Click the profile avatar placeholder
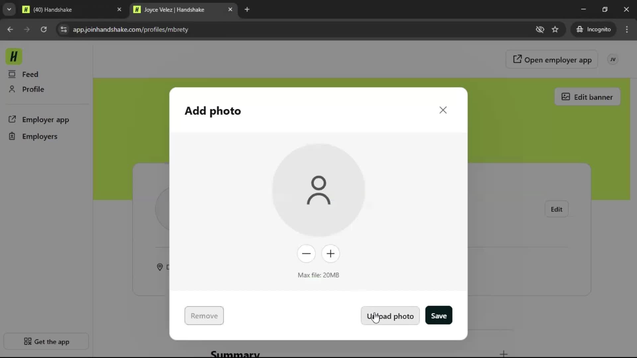This screenshot has width=637, height=358. click(x=318, y=190)
